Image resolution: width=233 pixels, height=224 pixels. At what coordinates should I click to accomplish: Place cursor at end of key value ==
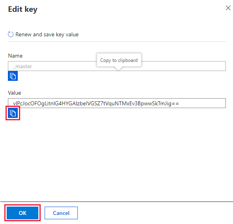[179, 103]
